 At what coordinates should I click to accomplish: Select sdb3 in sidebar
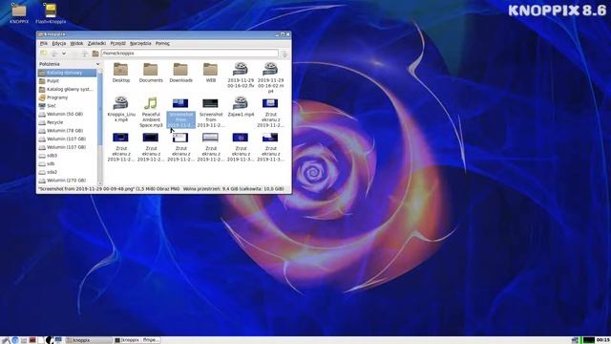[x=67, y=156]
